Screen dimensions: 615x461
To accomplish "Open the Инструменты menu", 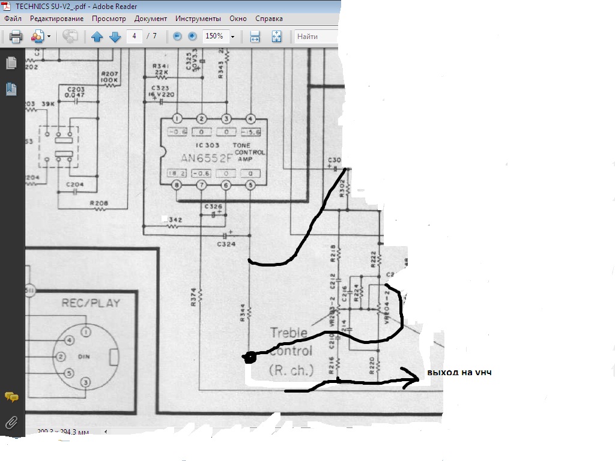I will [x=198, y=19].
